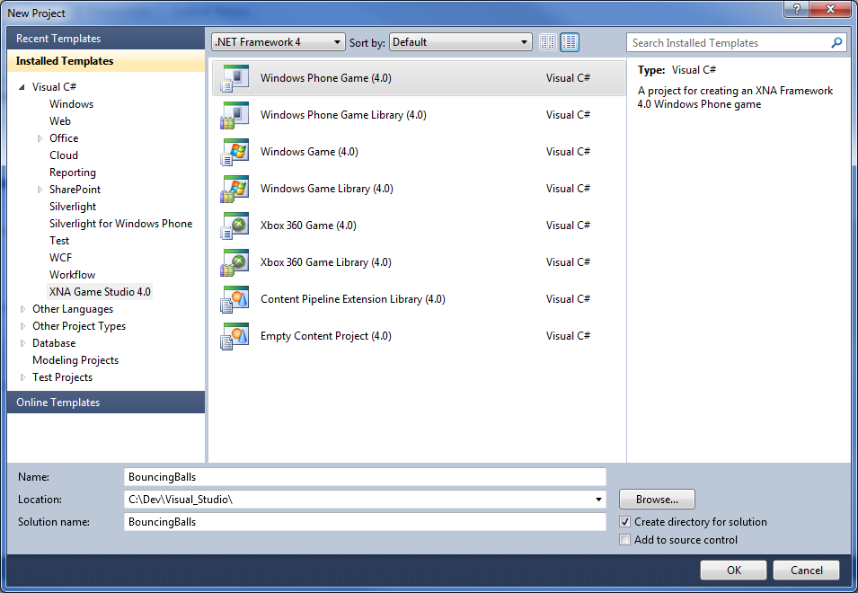The height and width of the screenshot is (593, 858).
Task: Select the Workflow tree item
Action: [x=72, y=275]
